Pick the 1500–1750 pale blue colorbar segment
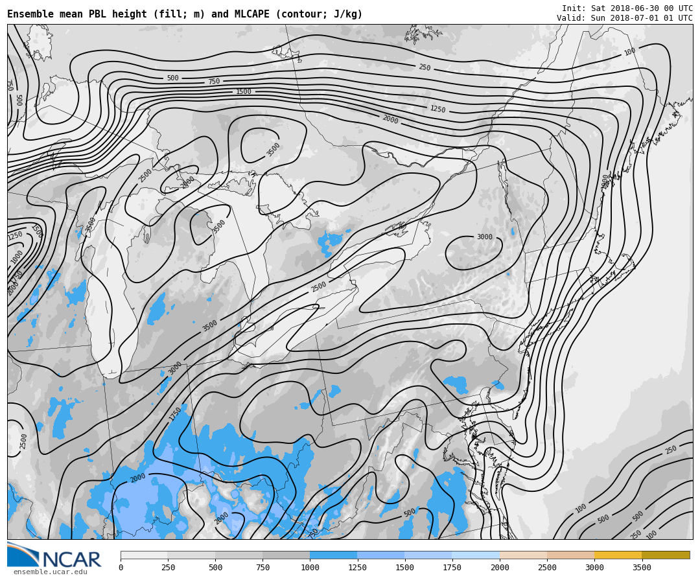 428,555
